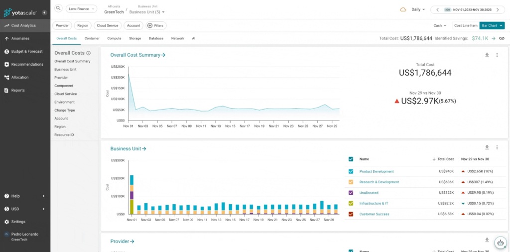
Task: Open the Cash cost type dropdown
Action: [440, 25]
